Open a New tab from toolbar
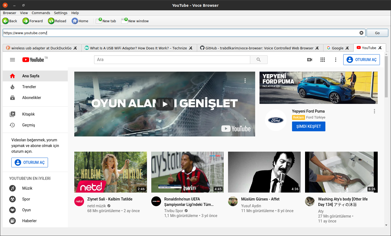391x236 pixels. tap(106, 21)
